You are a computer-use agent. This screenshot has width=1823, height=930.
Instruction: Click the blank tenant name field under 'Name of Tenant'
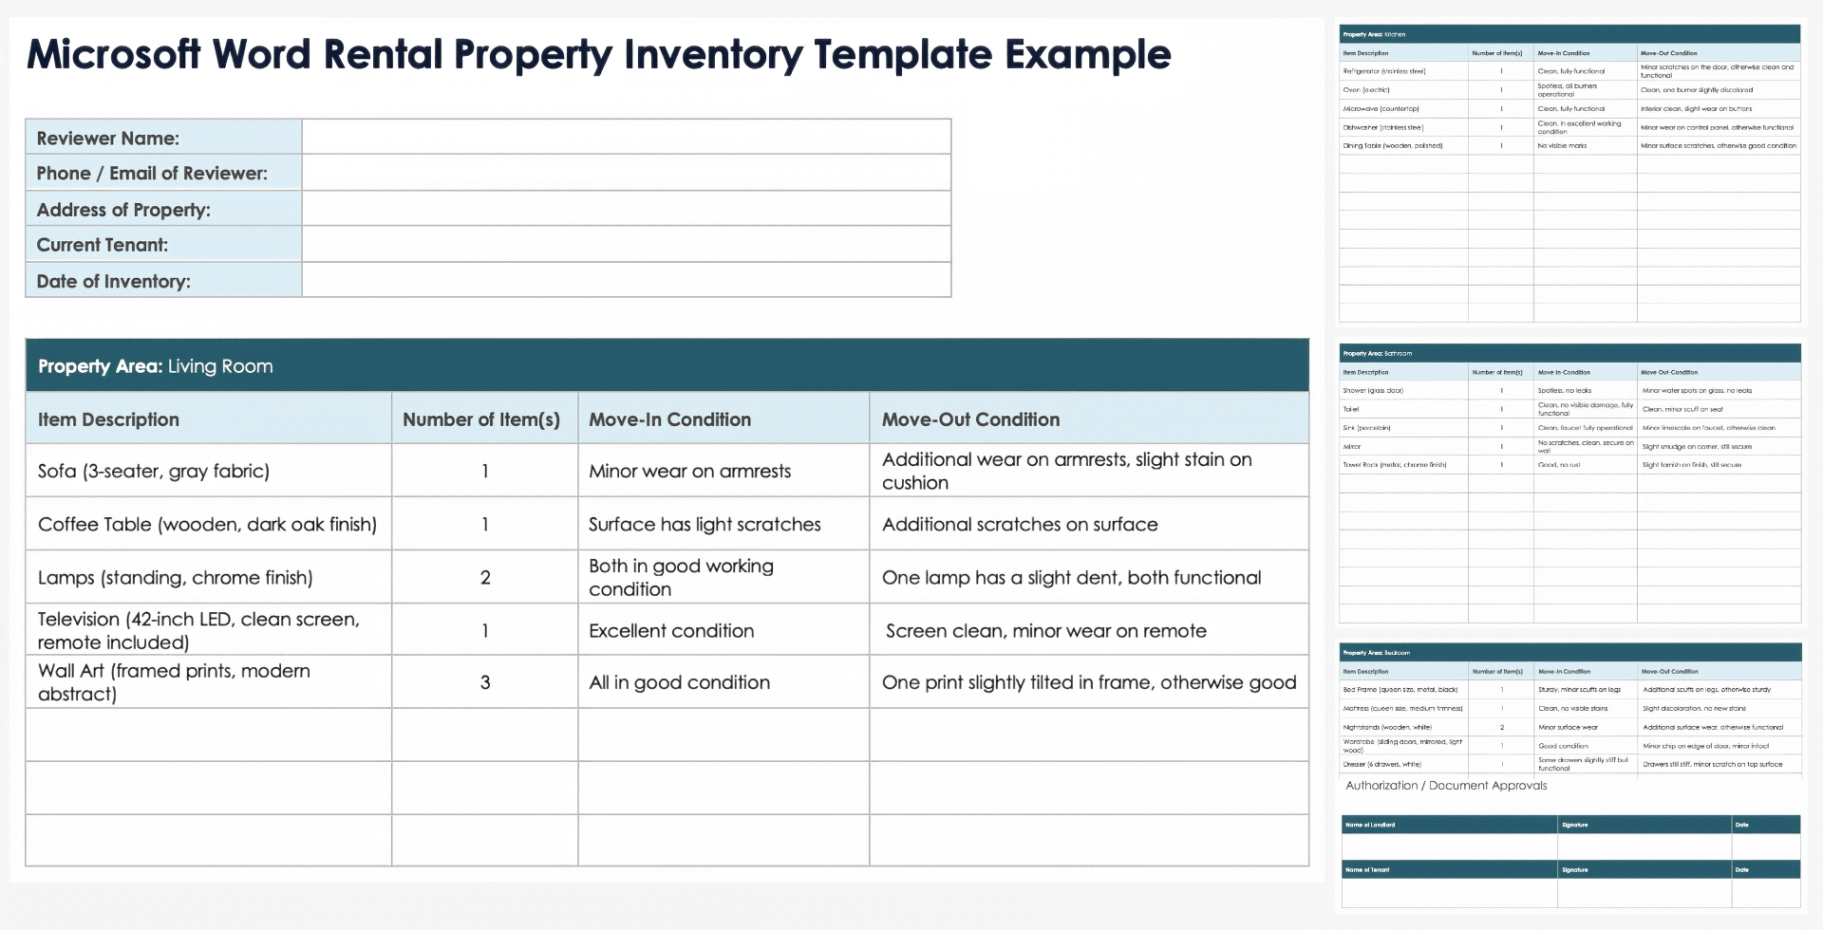1450,892
